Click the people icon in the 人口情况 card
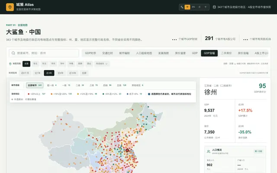This screenshot has height=173, width=277. [x=209, y=151]
